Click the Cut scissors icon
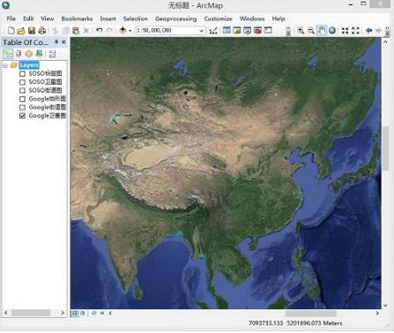Image resolution: width=394 pixels, height=333 pixels. point(56,30)
